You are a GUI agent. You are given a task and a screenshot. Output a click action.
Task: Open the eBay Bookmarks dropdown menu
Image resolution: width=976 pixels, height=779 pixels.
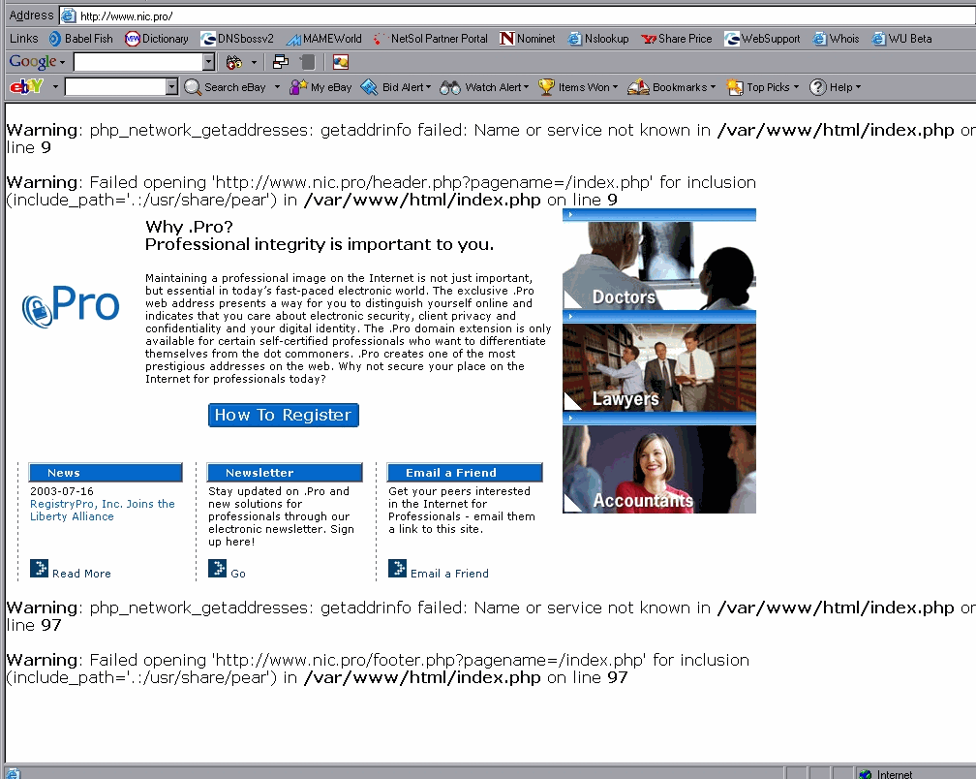coord(672,87)
